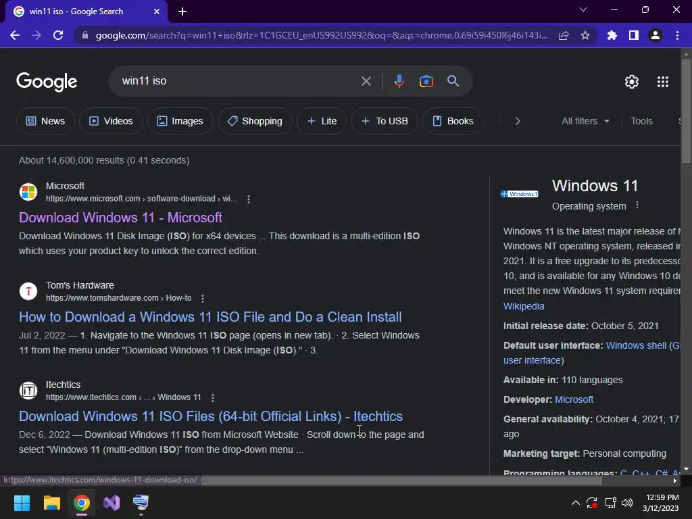This screenshot has height=519, width=692.
Task: Open the clock and date flyout
Action: pyautogui.click(x=661, y=503)
